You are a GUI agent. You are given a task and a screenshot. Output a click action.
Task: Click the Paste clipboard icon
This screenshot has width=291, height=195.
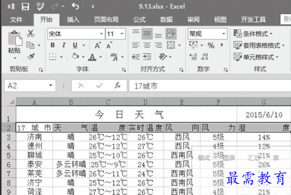click(15, 38)
